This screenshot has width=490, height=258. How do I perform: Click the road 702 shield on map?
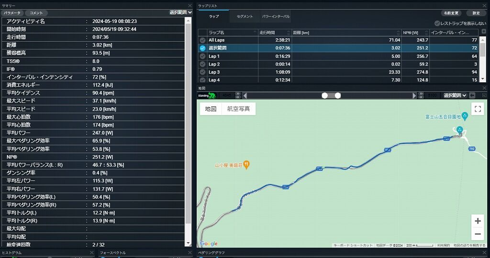click(472, 149)
